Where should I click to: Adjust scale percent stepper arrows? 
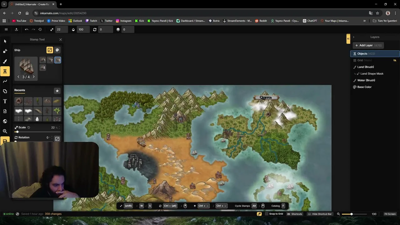[x=60, y=127]
